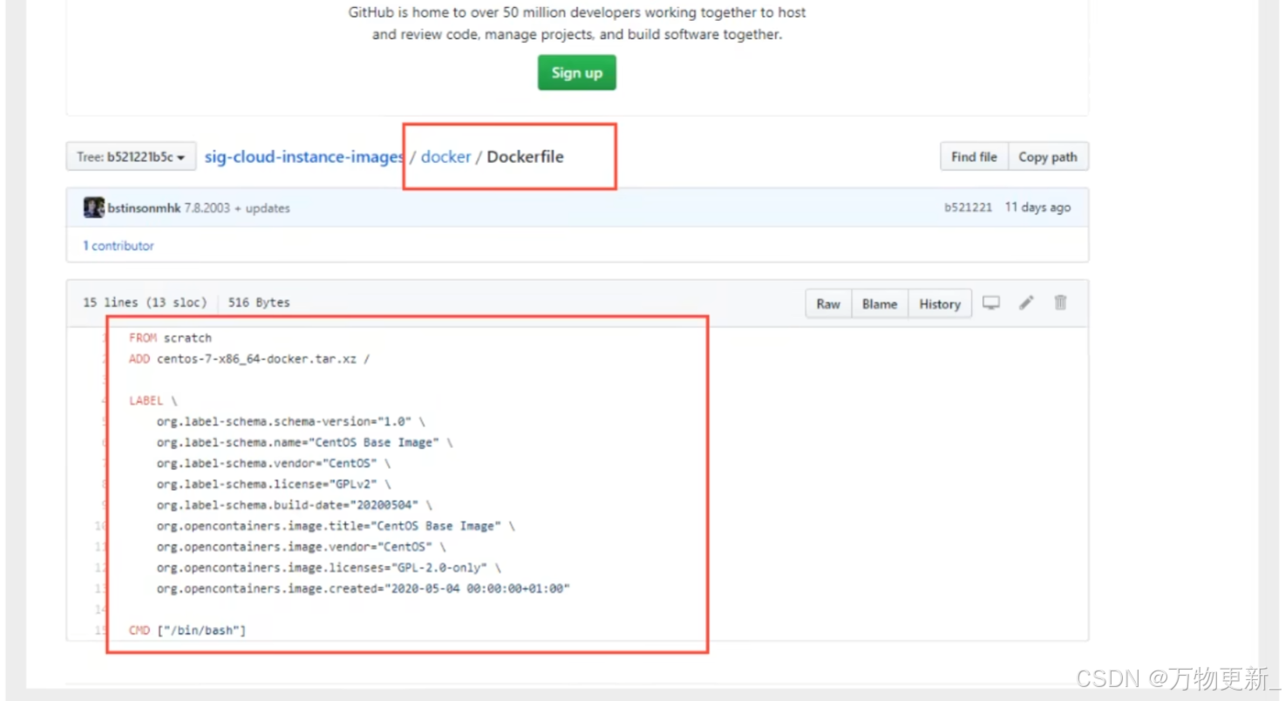Screen dimensions: 1285x701
Task: Click the build-date="20200504" code line
Action: 295,505
